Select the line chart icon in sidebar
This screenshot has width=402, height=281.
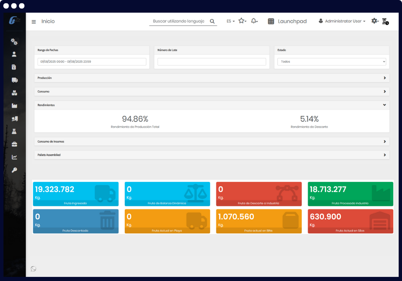[15, 157]
